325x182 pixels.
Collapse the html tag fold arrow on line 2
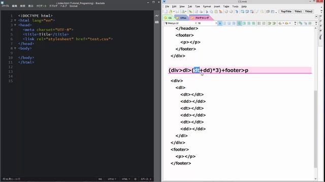pyautogui.click(x=15, y=20)
